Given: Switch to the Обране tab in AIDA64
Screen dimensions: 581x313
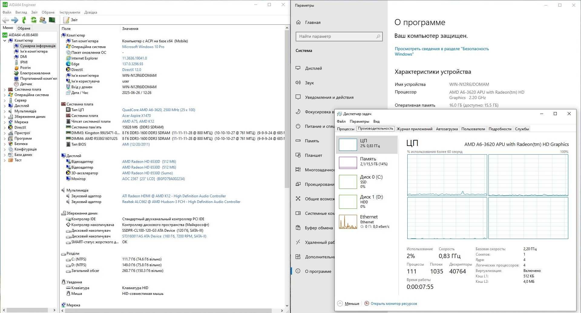Looking at the screenshot, I should pyautogui.click(x=24, y=28).
